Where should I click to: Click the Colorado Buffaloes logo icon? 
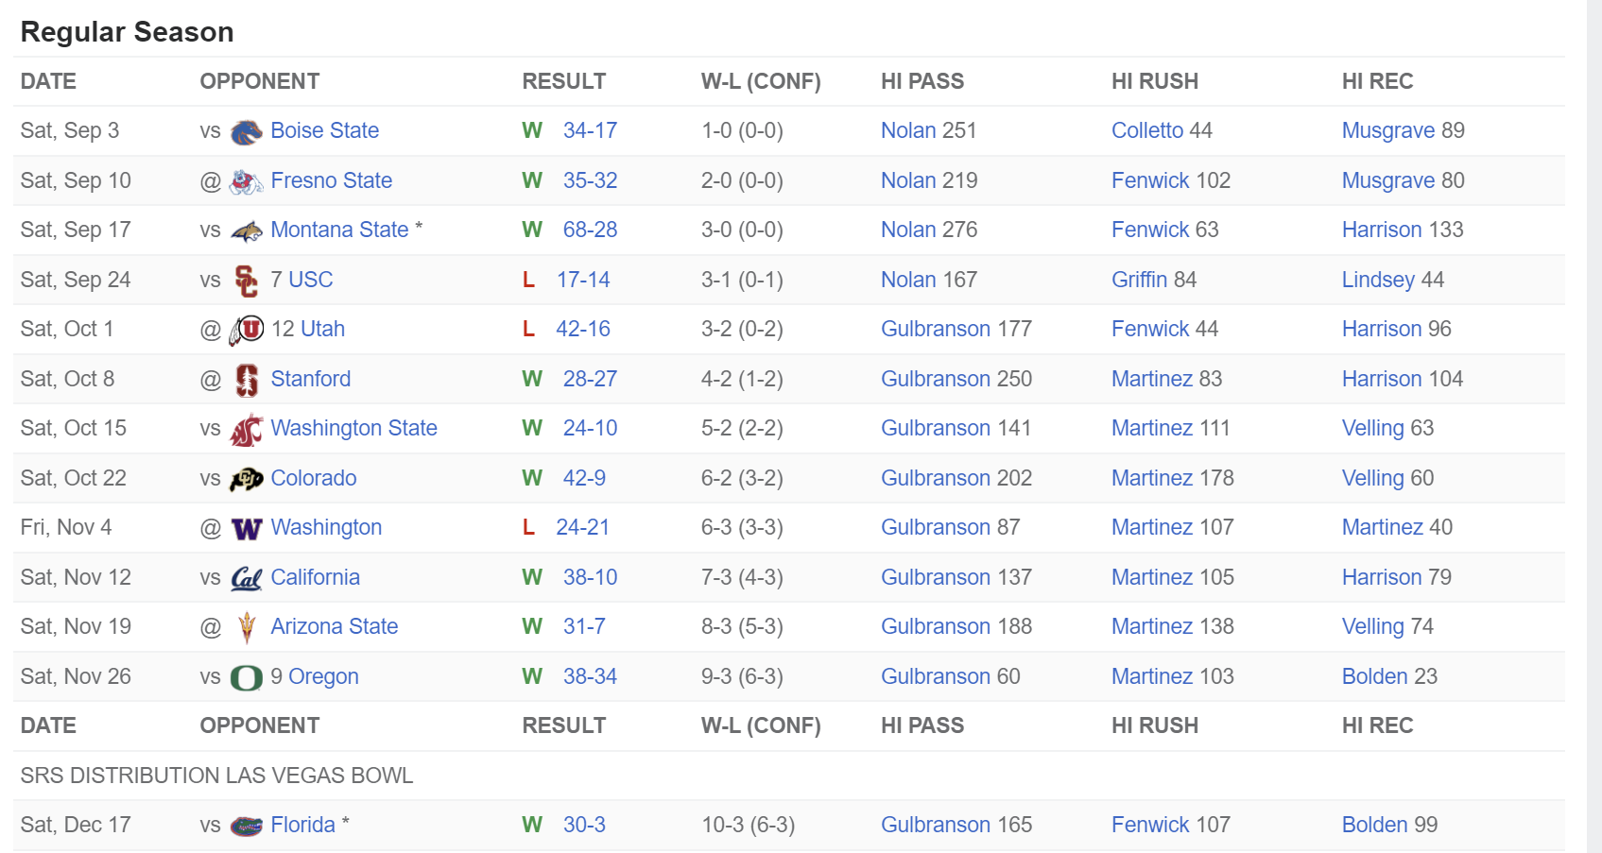tap(247, 479)
